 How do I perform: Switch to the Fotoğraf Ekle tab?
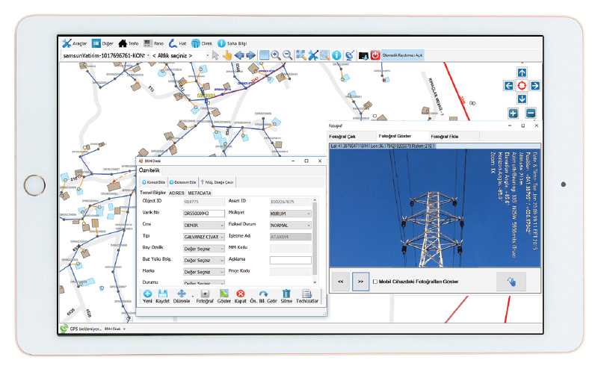tap(453, 137)
